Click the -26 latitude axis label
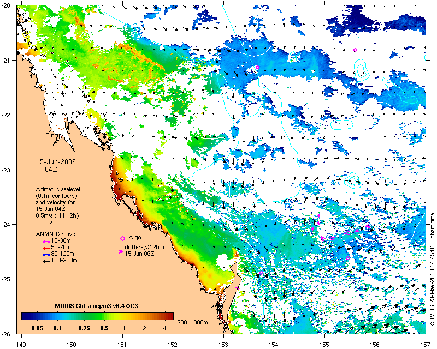 tap(6, 333)
